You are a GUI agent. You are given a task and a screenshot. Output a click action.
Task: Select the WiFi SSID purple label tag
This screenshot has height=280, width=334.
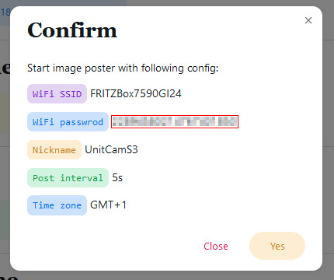tap(57, 93)
